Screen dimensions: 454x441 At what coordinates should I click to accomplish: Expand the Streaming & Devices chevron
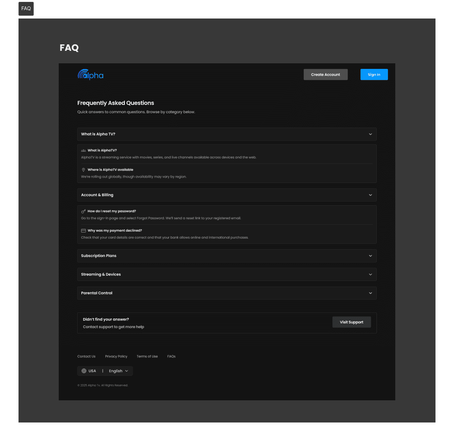click(370, 275)
